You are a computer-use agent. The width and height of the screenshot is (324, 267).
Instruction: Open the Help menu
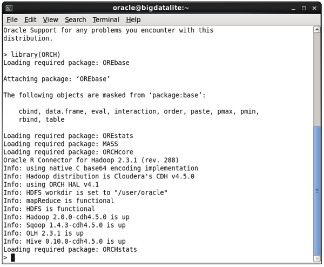[x=133, y=20]
